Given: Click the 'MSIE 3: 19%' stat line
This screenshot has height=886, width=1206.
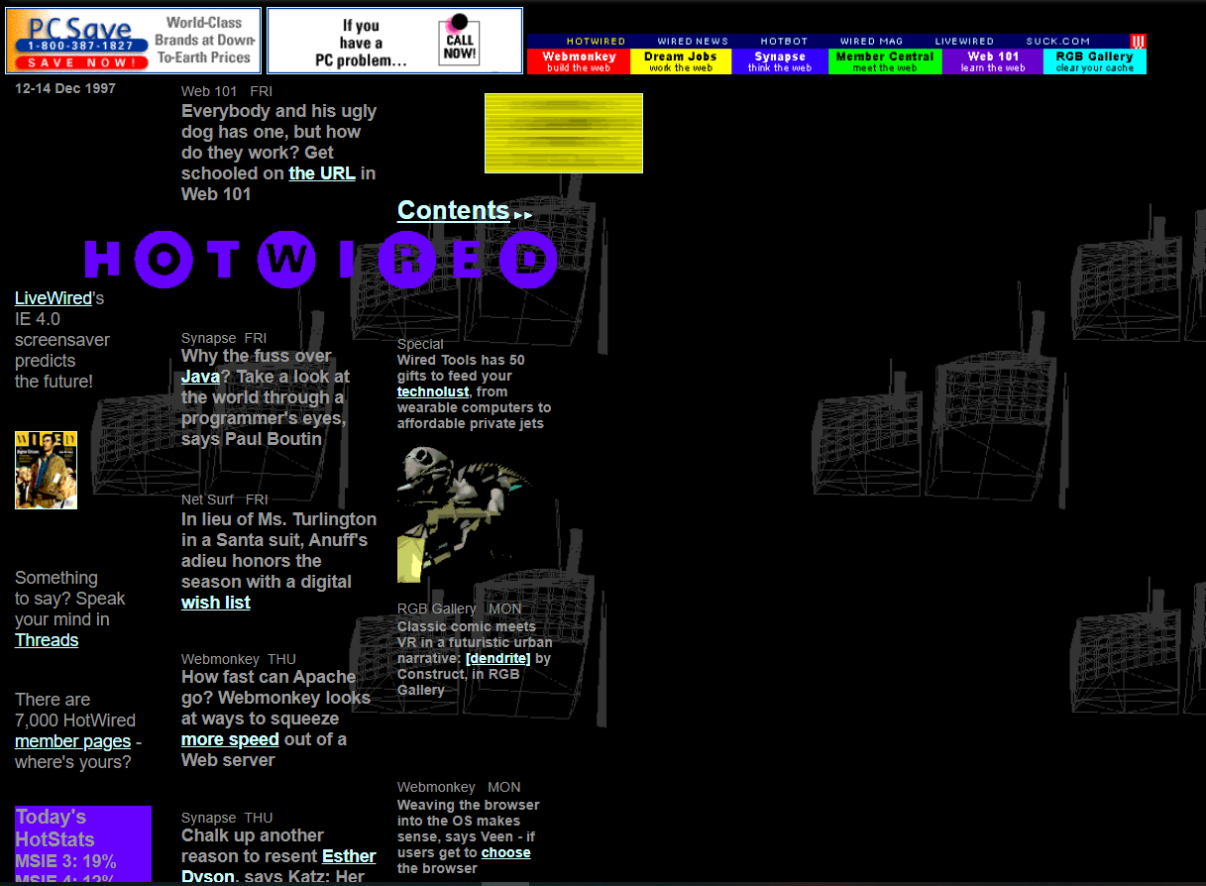Looking at the screenshot, I should (65, 861).
